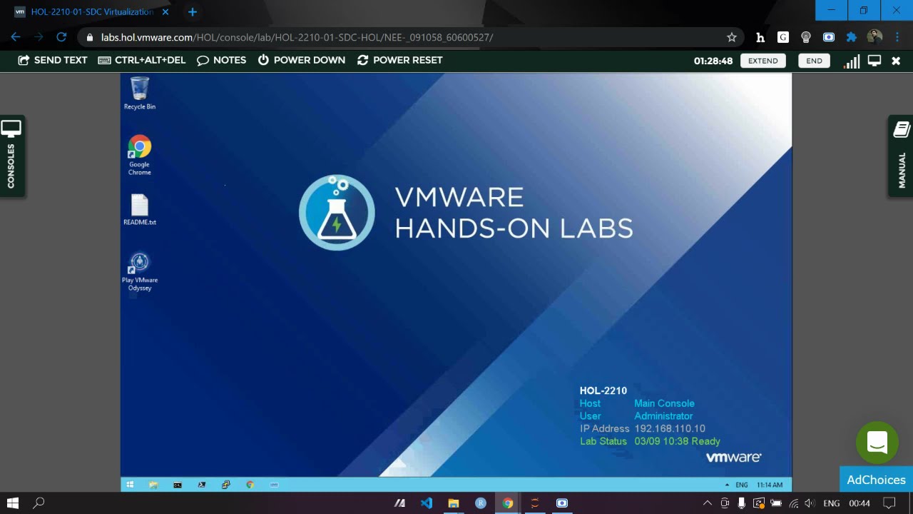
Task: Open the Windows Start menu on host taskbar
Action: 12,503
